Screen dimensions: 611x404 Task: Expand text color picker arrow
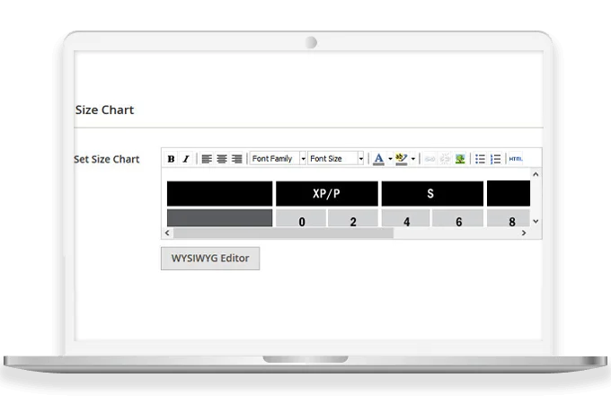[390, 159]
